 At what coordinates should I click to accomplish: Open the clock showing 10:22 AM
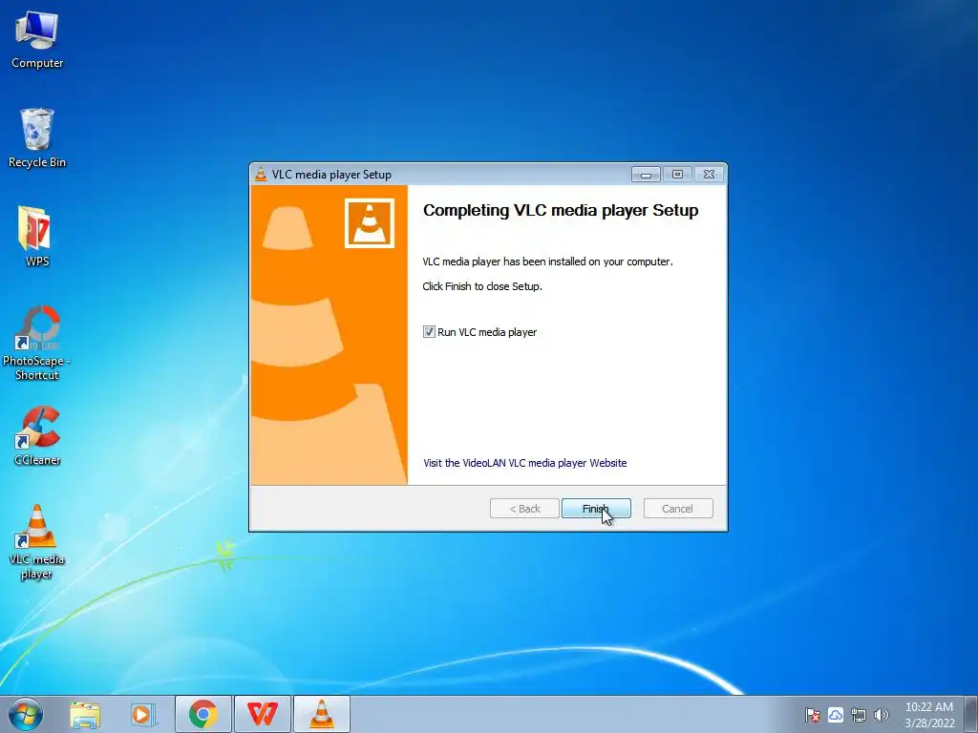tap(929, 715)
